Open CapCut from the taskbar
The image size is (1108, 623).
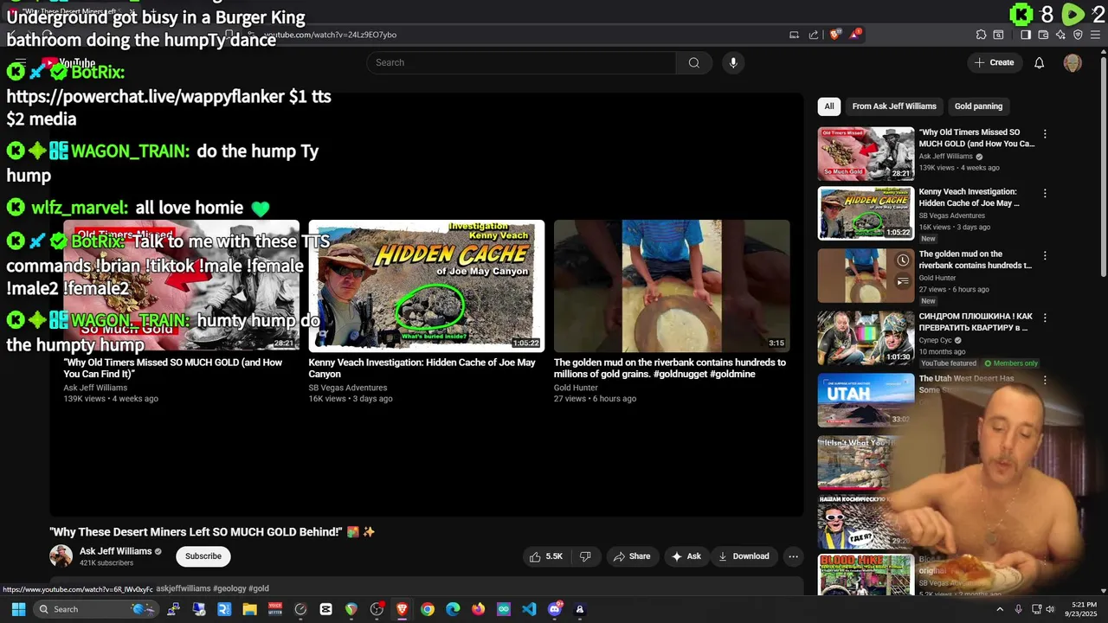pos(325,609)
